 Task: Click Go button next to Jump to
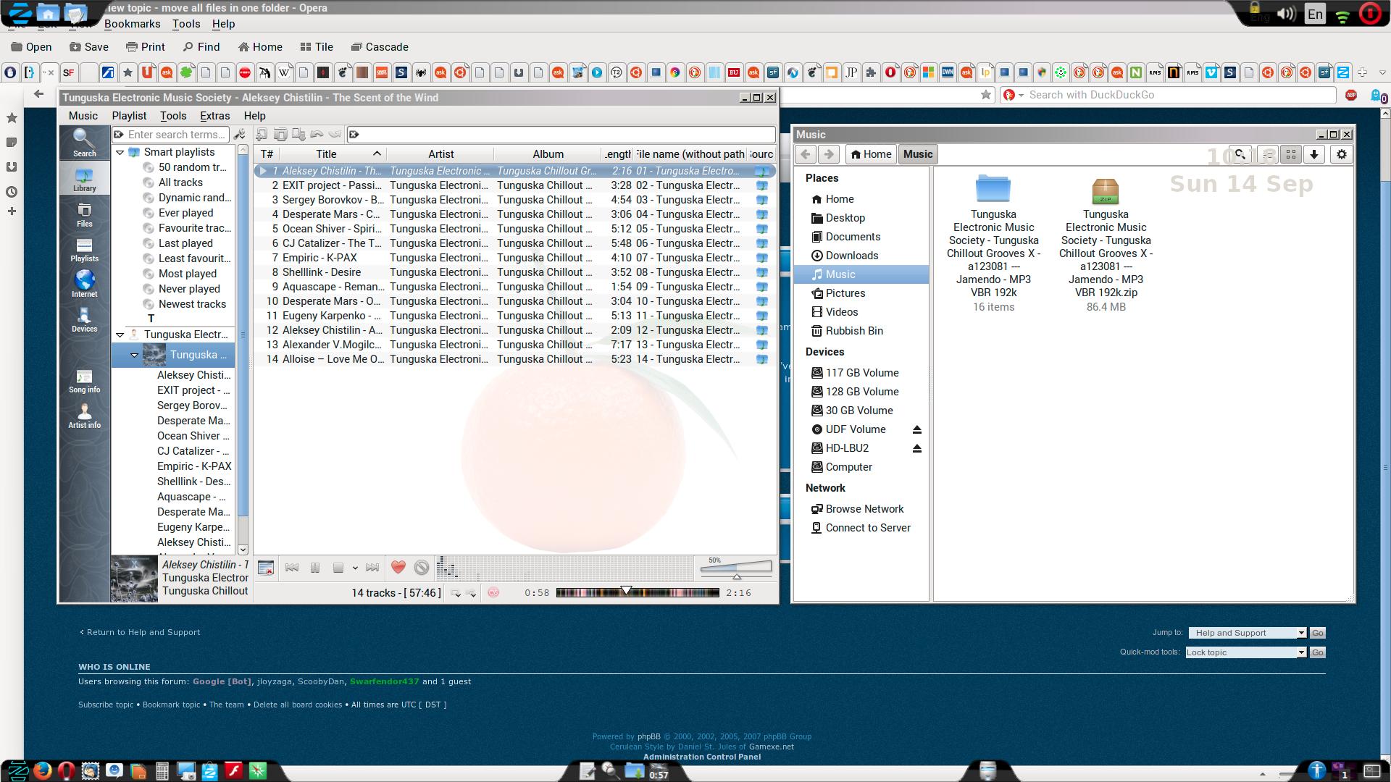[1318, 633]
